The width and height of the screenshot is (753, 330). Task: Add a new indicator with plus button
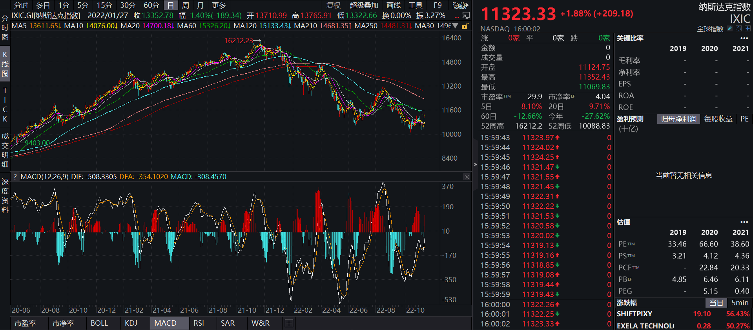pos(289,323)
